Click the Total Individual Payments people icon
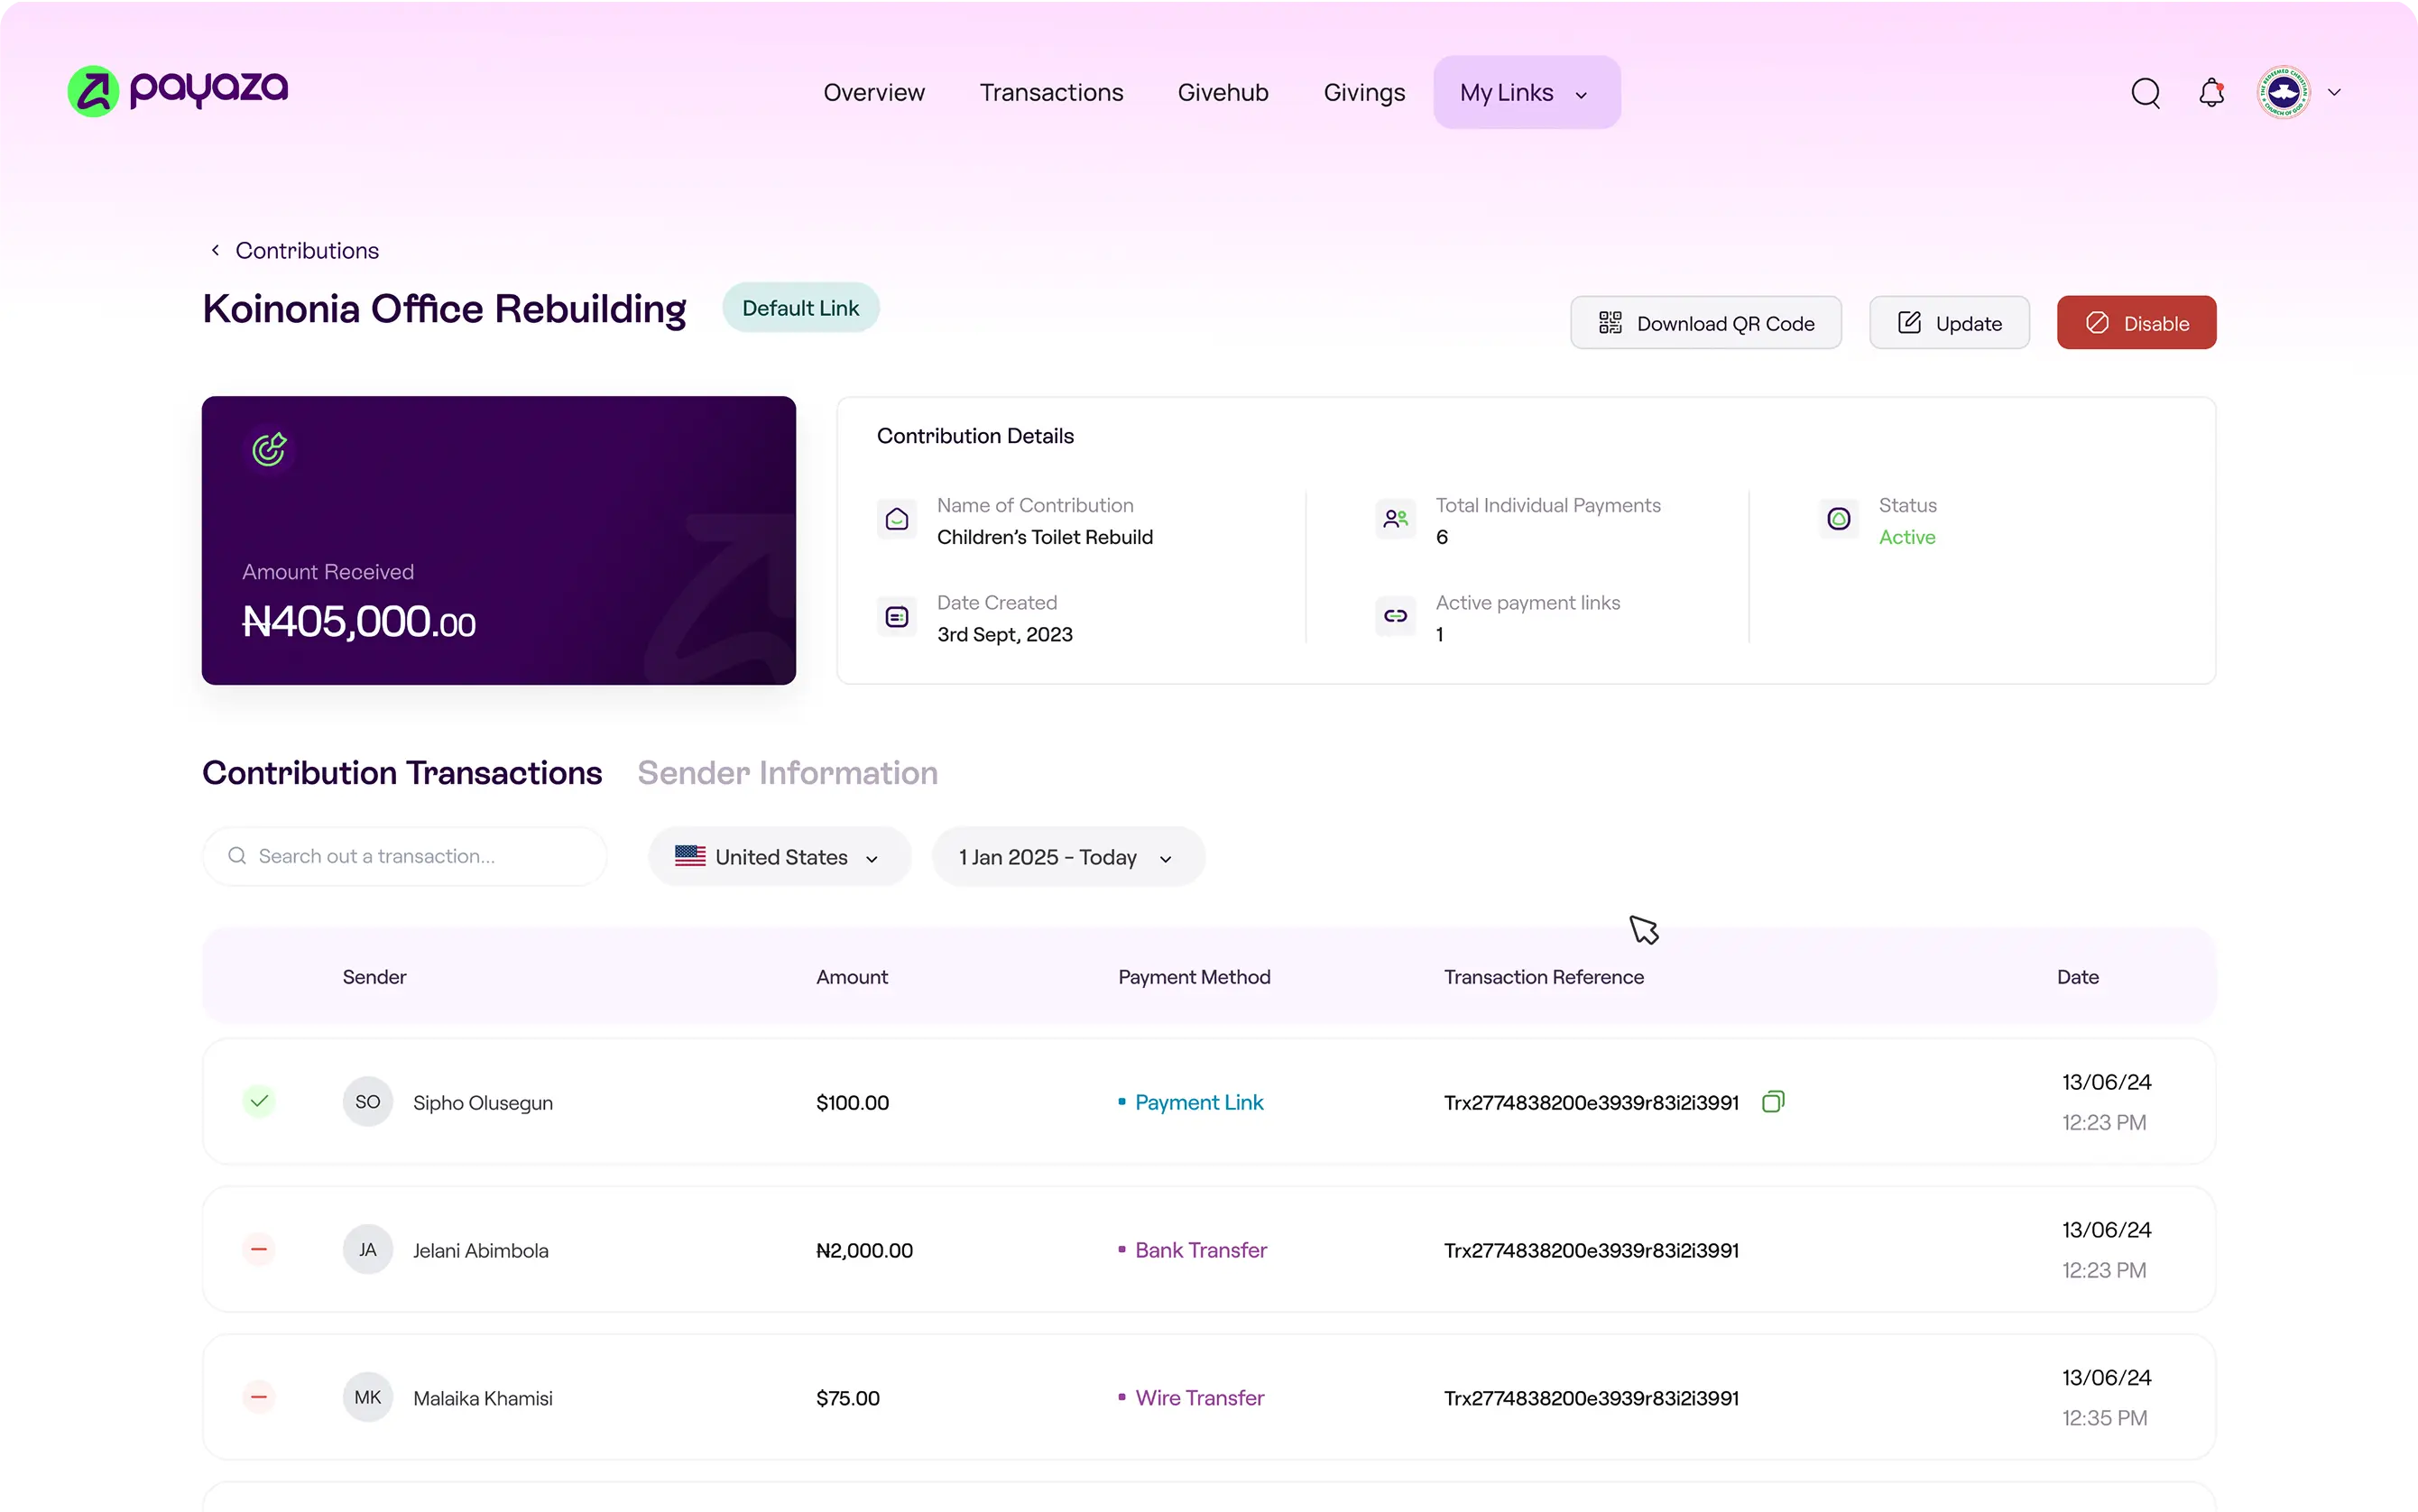This screenshot has width=2418, height=1512. (x=1395, y=519)
